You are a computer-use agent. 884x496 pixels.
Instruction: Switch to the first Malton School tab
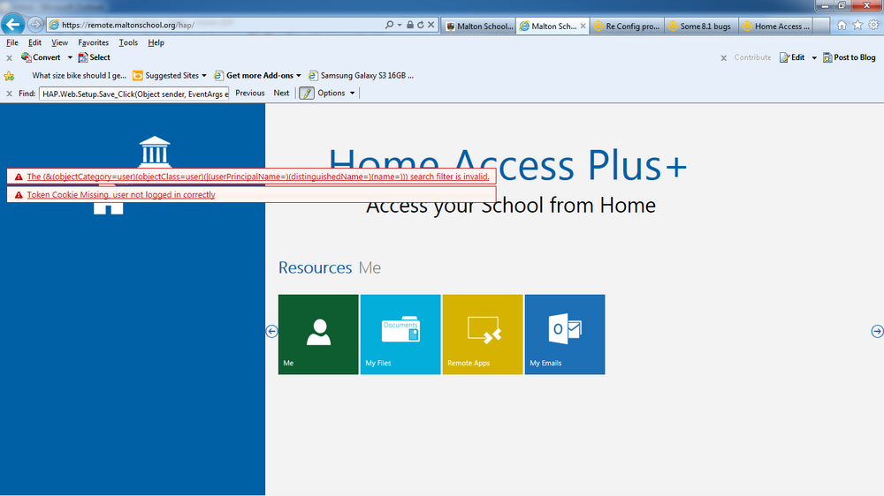coord(478,26)
